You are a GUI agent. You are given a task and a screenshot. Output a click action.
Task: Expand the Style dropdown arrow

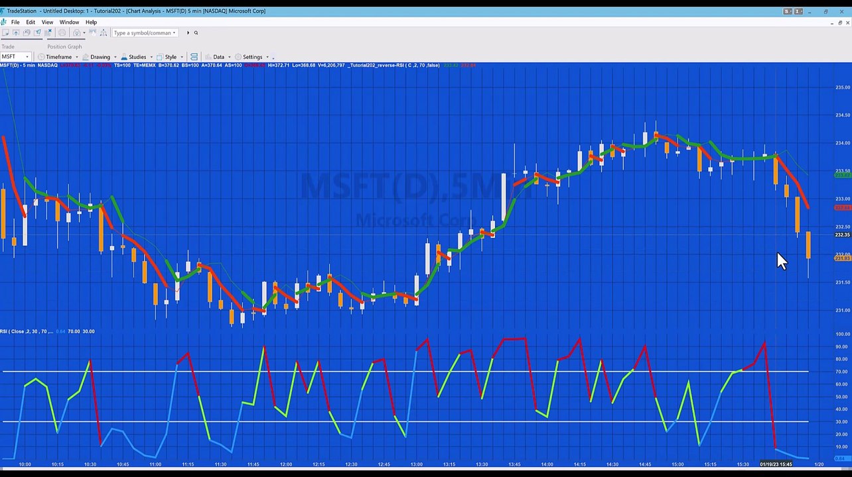[181, 57]
